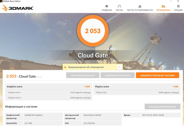Screen dimensions: 184x126
Task: Click the Graphics score value 2 099
Action: click(x=87, y=87)
